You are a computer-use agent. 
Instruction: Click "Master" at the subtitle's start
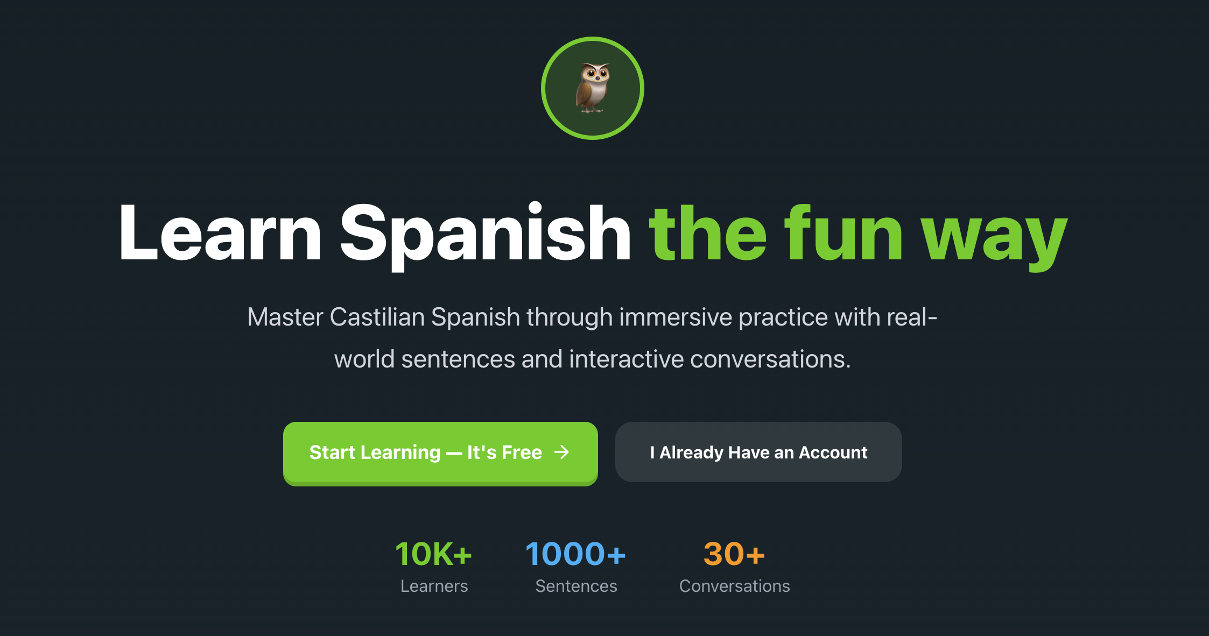tap(285, 317)
